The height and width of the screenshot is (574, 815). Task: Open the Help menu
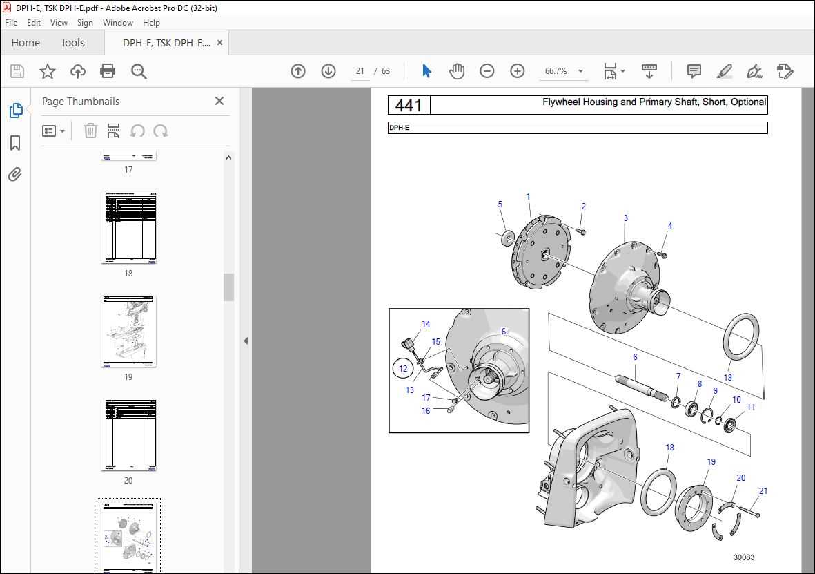pos(151,23)
